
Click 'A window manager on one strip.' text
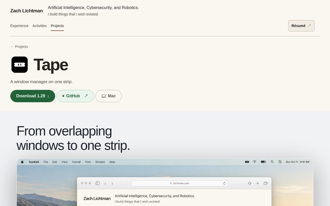42,82
